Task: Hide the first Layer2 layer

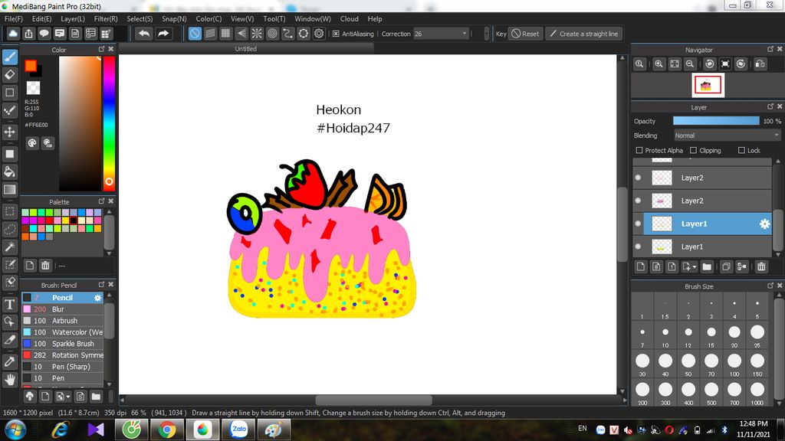Action: pyautogui.click(x=639, y=178)
